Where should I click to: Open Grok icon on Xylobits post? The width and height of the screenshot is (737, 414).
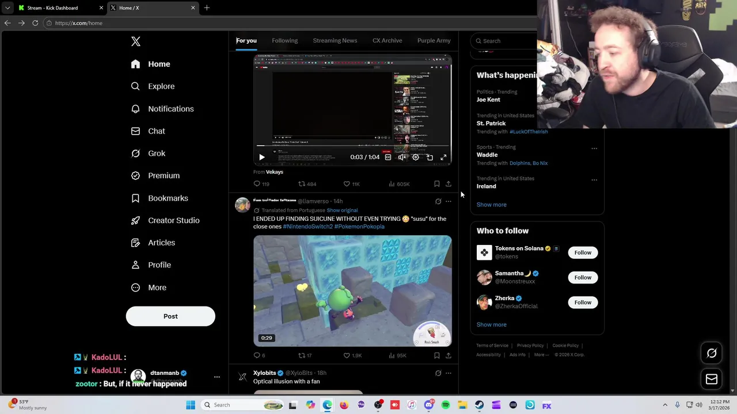[x=438, y=373]
